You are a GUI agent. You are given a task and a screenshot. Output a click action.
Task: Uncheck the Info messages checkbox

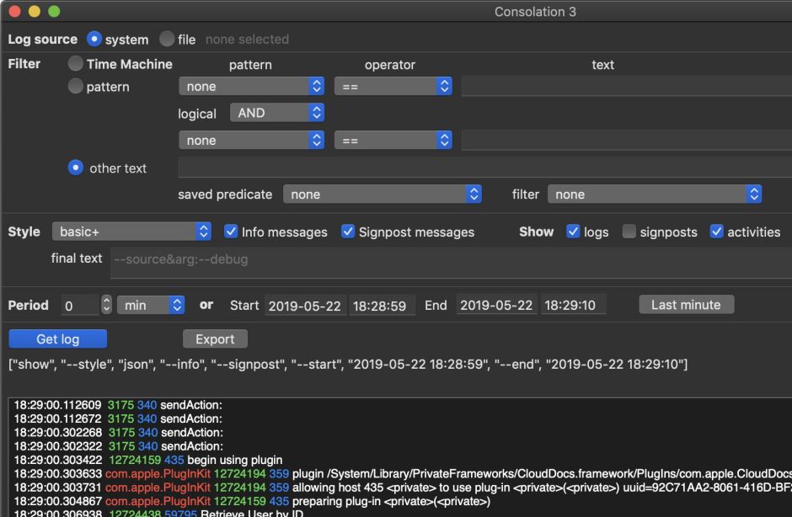point(231,232)
